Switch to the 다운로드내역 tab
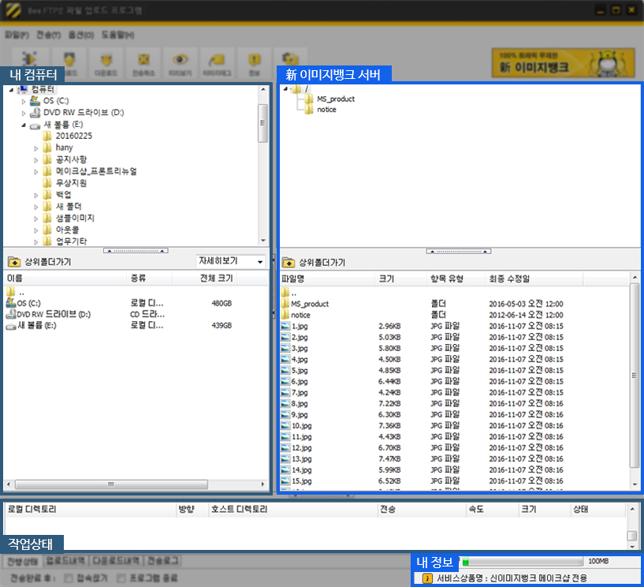Image resolution: width=644 pixels, height=587 pixels. pos(116,561)
